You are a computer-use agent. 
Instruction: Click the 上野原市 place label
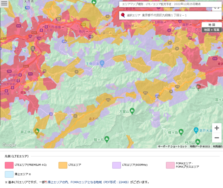pyautogui.click(x=129, y=9)
